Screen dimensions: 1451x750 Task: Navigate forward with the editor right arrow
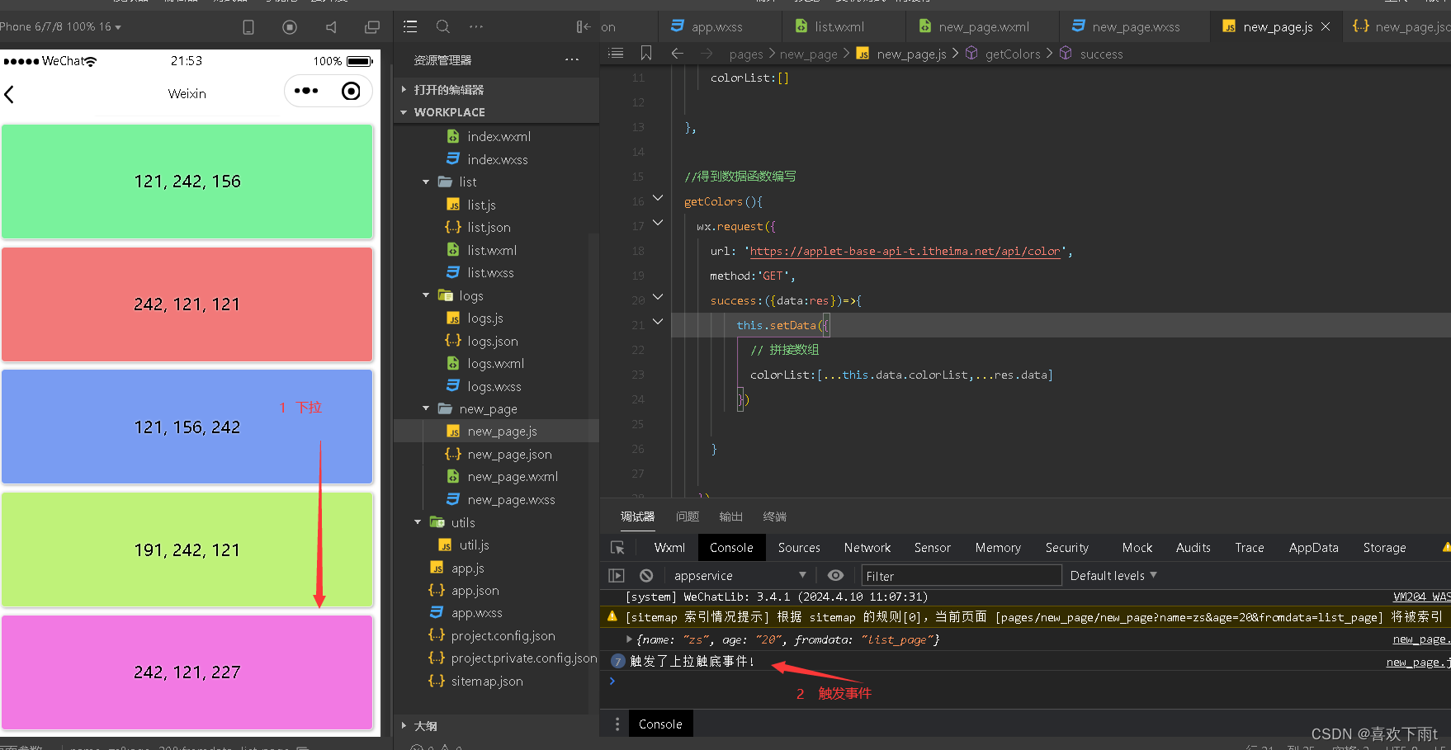click(x=707, y=53)
